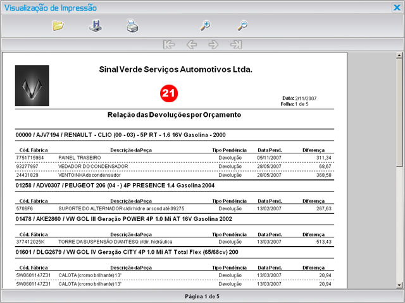Click the VENTOINHA do condensador description
Viewport: 405px width, 303px height.
90,175
